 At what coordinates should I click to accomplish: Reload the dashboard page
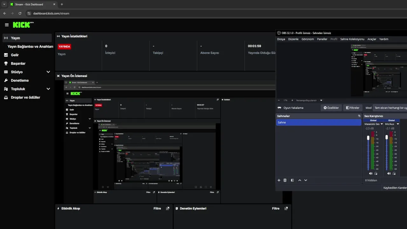(x=20, y=13)
